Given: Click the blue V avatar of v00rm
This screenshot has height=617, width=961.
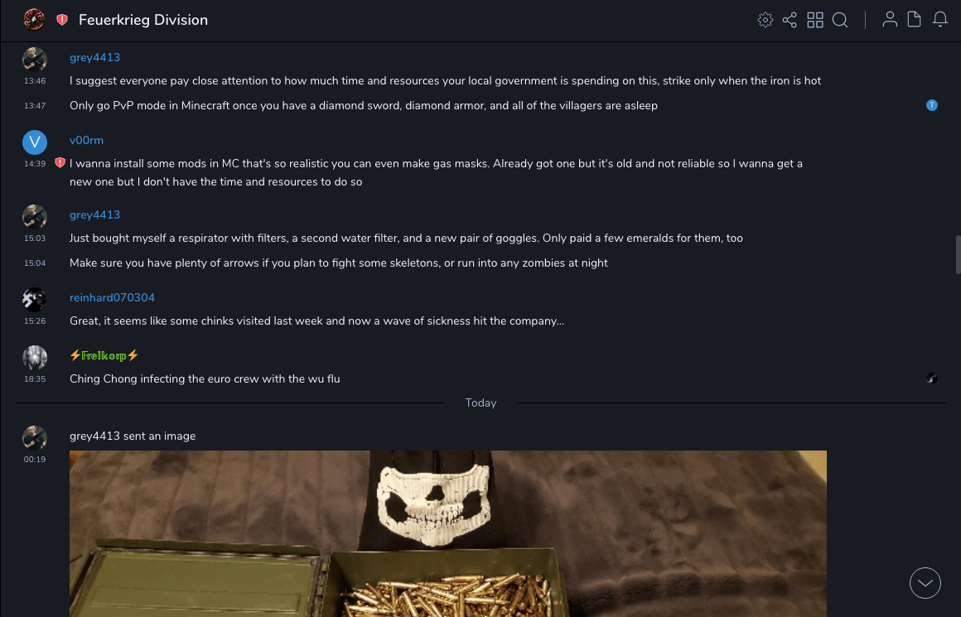Looking at the screenshot, I should click(35, 142).
